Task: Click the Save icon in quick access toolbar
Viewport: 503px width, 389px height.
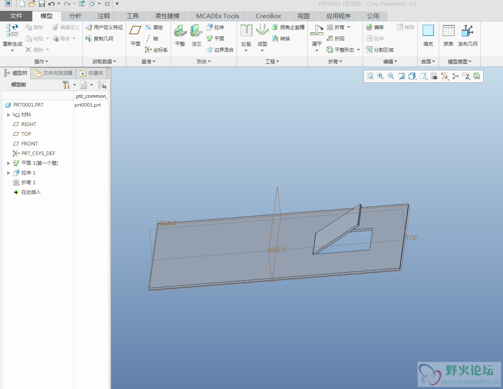Action: click(x=42, y=4)
